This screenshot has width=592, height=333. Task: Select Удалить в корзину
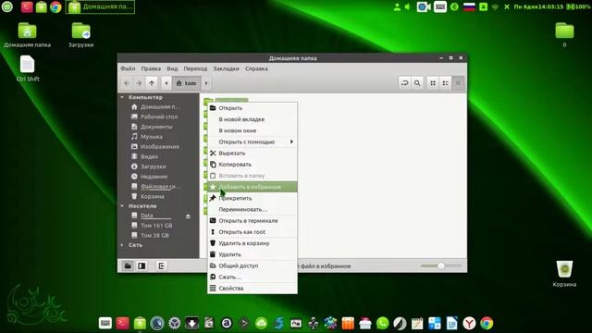coord(253,243)
